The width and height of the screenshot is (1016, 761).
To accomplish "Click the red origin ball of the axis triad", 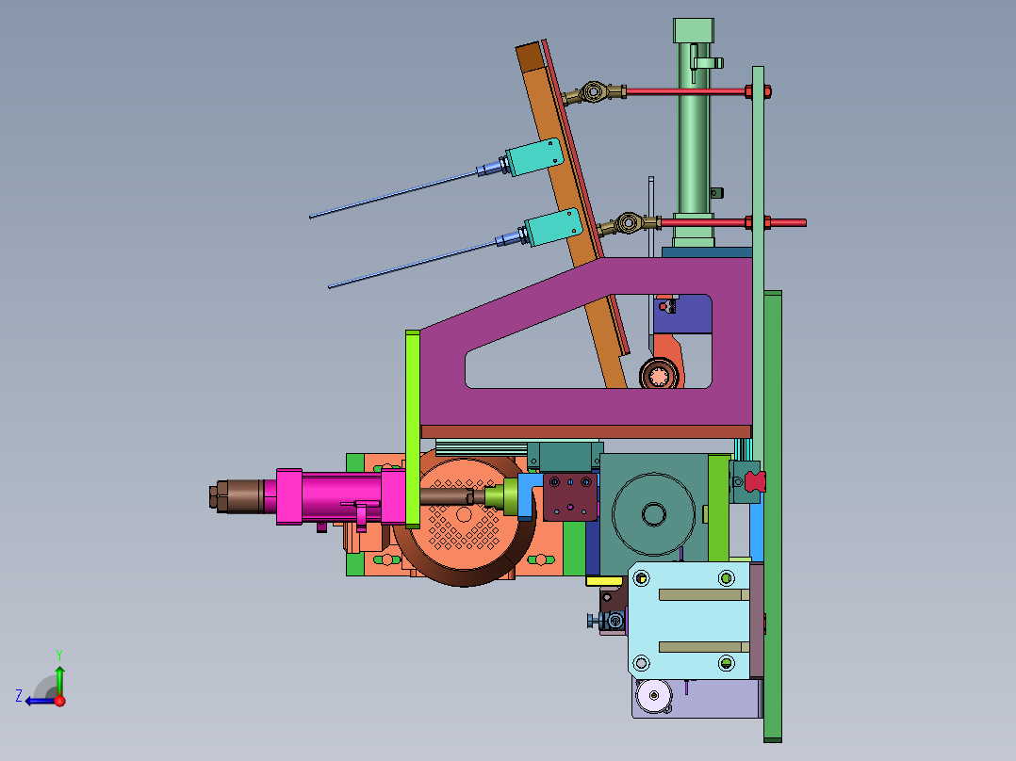I will (60, 701).
